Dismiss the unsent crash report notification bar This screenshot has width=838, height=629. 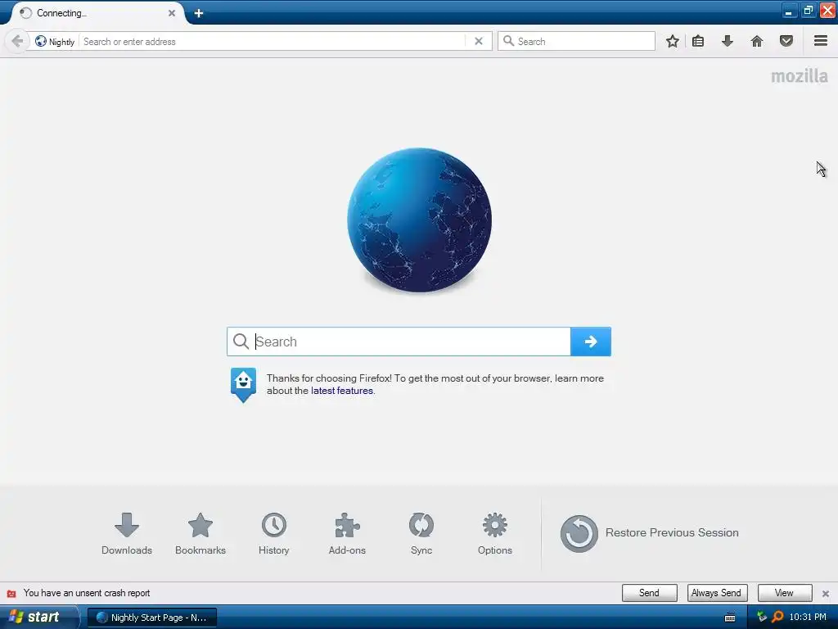click(x=826, y=593)
